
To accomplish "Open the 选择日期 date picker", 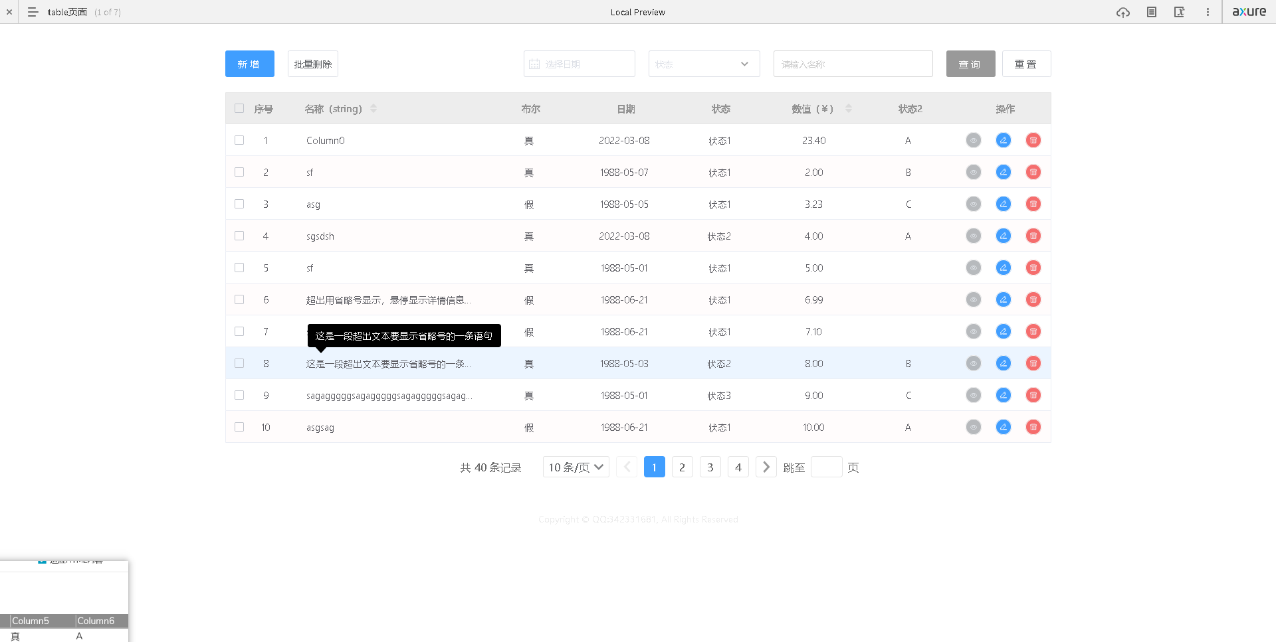I will click(x=580, y=64).
